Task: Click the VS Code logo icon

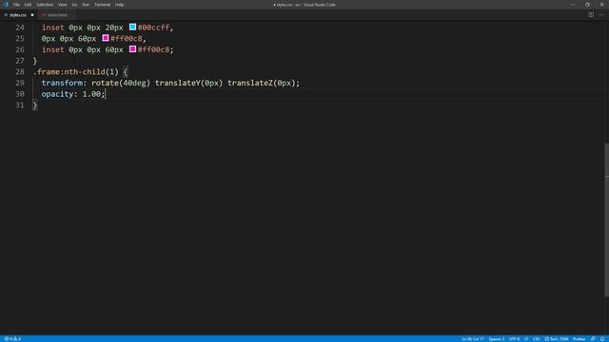Action: 6,5
